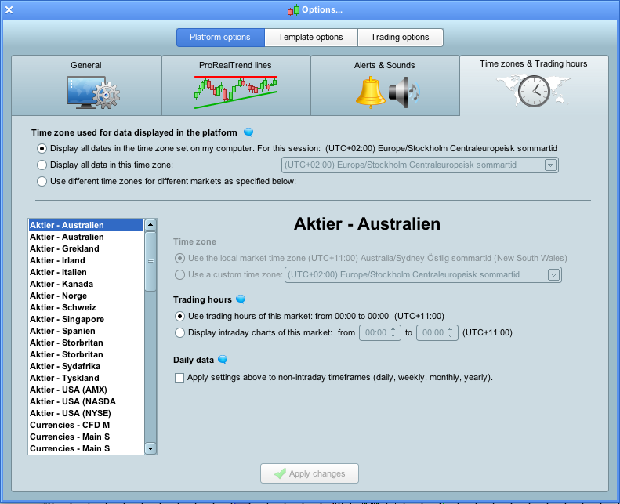Select Aktier - Italien in market list
This screenshot has height=504, width=620.
(x=86, y=272)
